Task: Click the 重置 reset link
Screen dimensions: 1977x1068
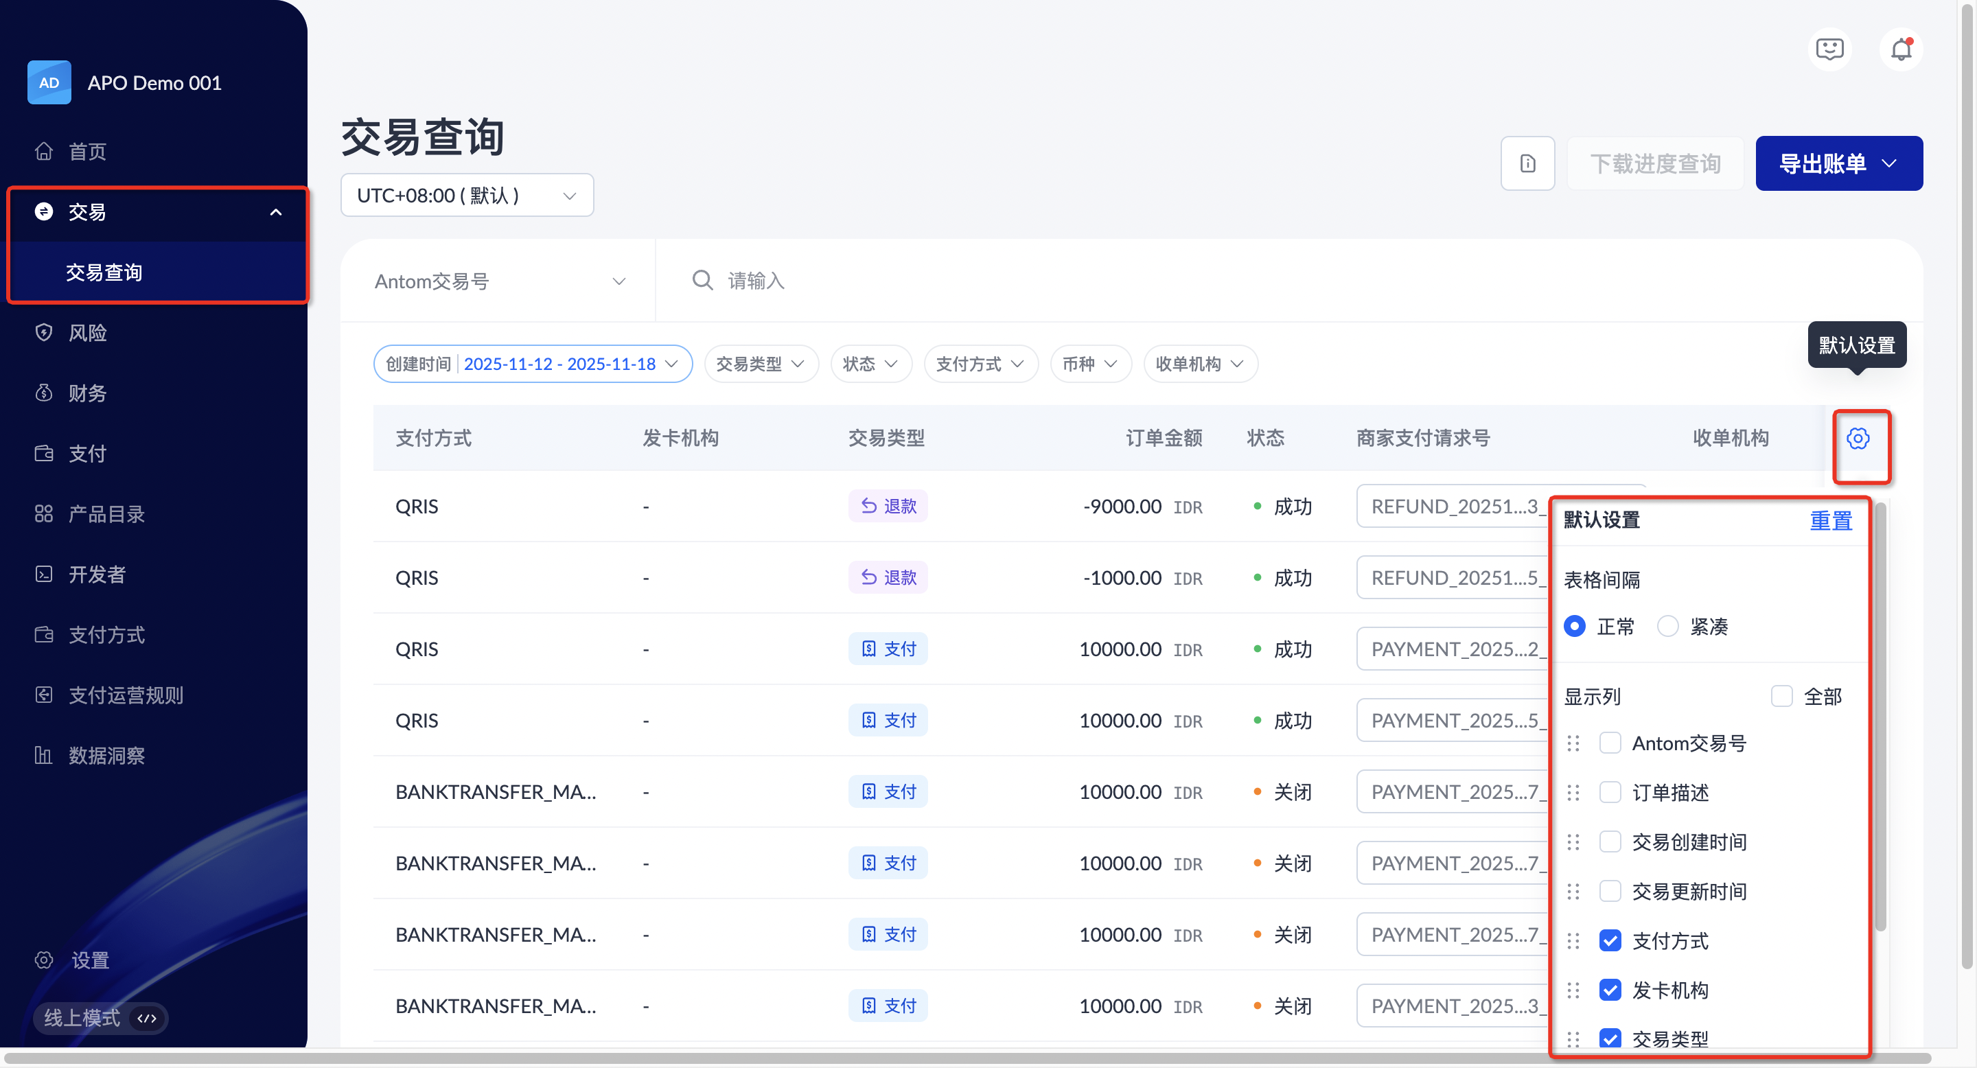Action: [x=1830, y=521]
